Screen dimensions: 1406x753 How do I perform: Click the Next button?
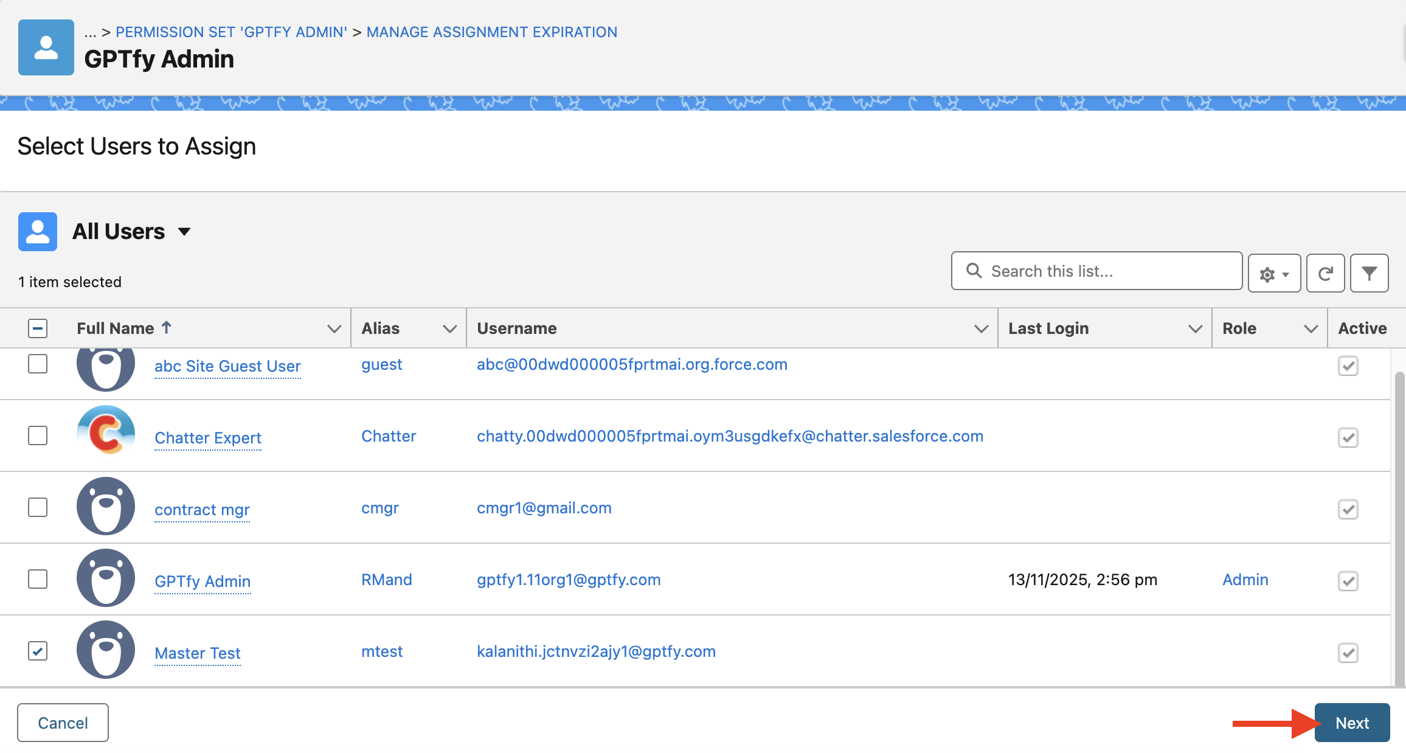click(x=1352, y=723)
